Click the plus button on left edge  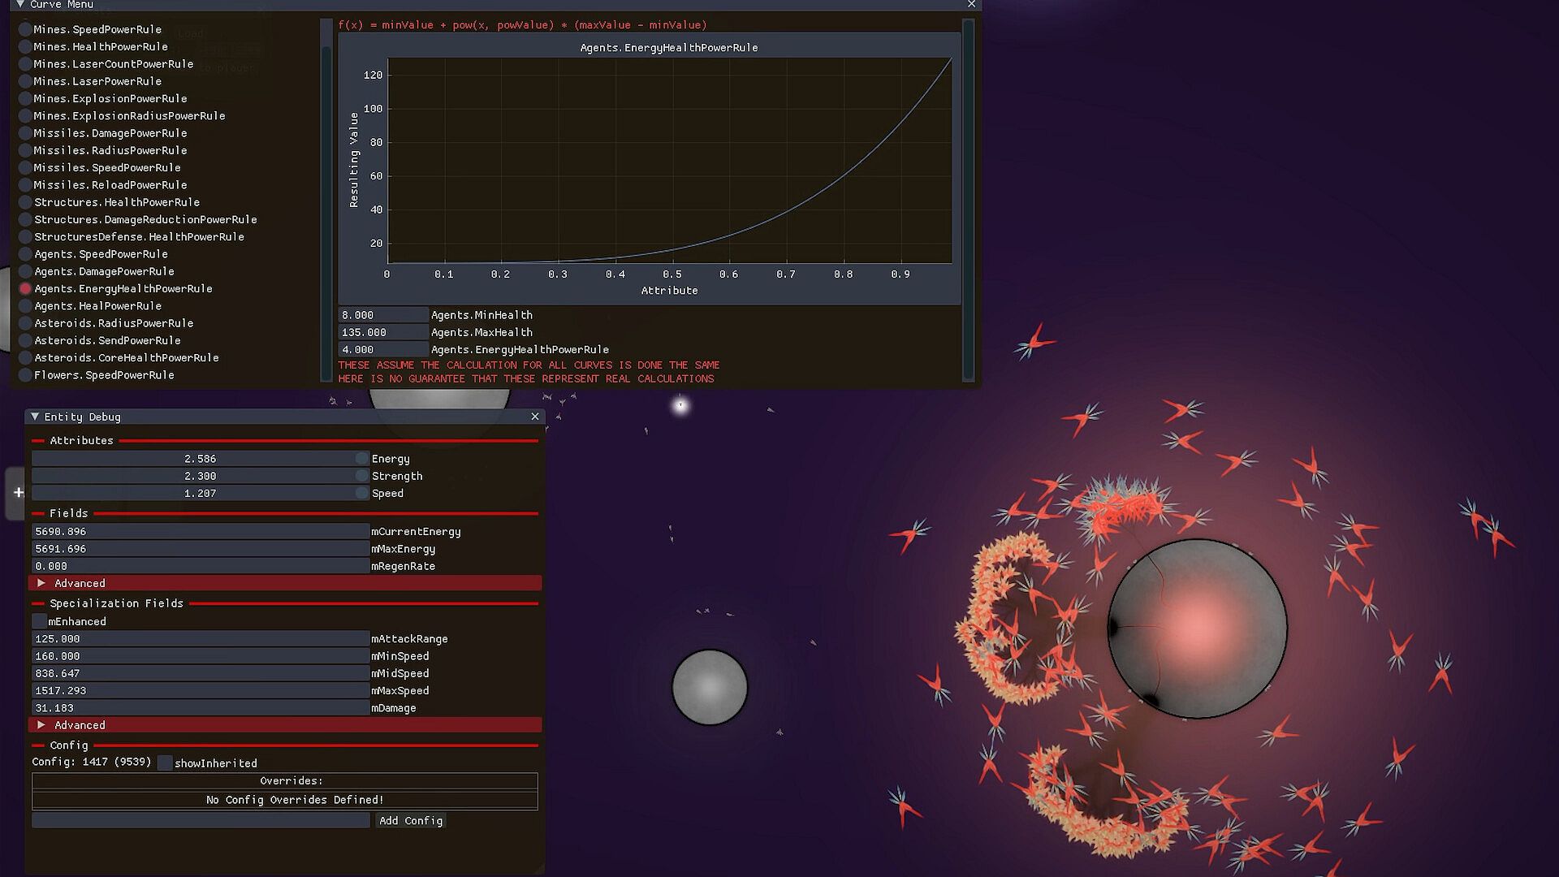tap(18, 493)
